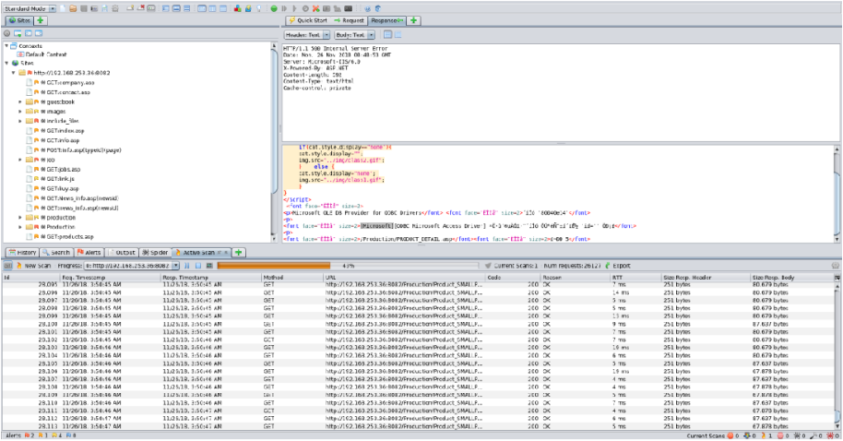Open the Quick Start tab
The image size is (843, 441).
[308, 19]
